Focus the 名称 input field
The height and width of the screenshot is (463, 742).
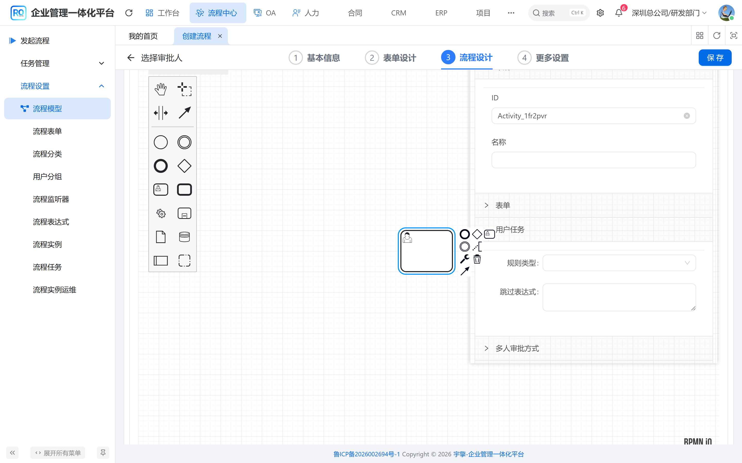coord(594,160)
